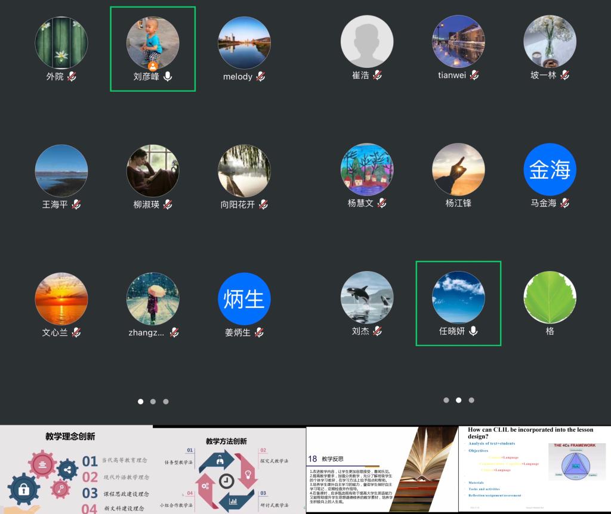This screenshot has height=514, width=611.
Task: Click muted mic icon next to 刘杰
Action: pyautogui.click(x=377, y=331)
